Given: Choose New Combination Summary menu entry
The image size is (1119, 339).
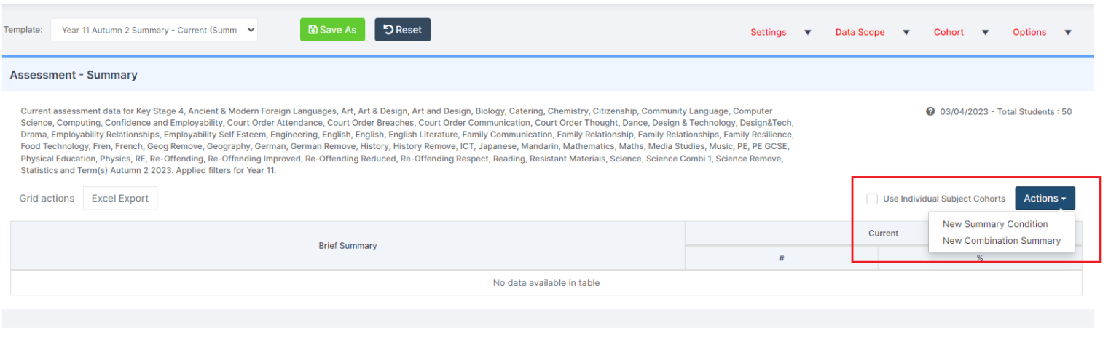Looking at the screenshot, I should [1001, 241].
